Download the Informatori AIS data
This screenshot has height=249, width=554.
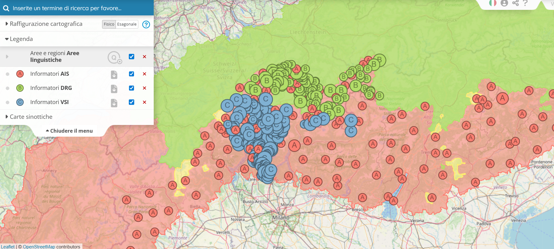114,74
